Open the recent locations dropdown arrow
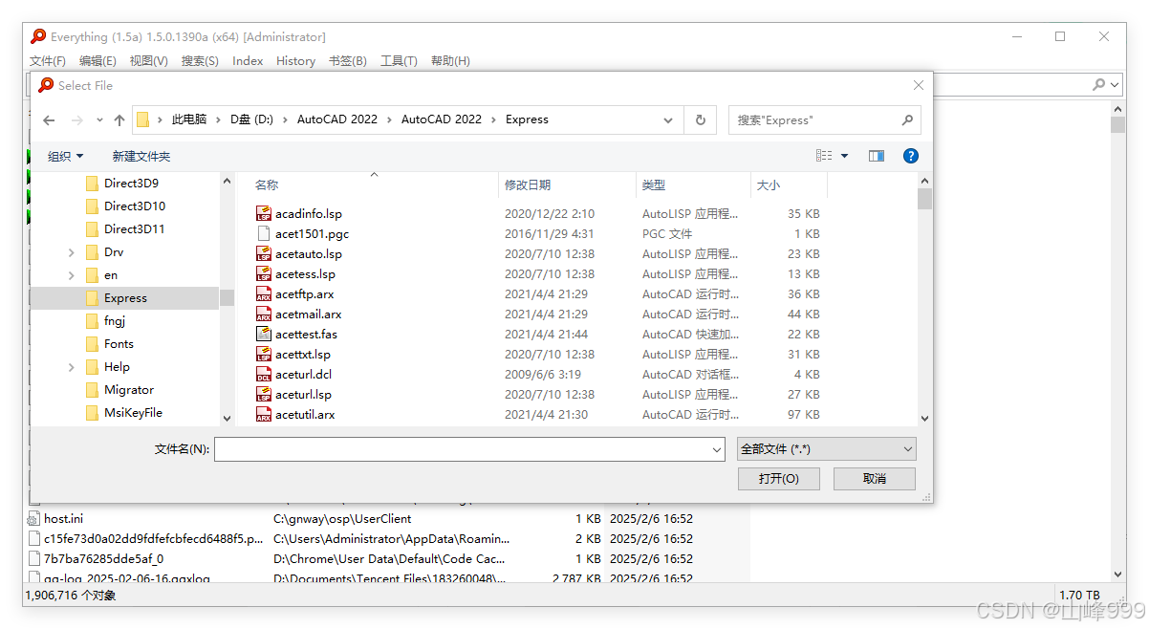Viewport: 1149px width, 629px height. tap(99, 120)
